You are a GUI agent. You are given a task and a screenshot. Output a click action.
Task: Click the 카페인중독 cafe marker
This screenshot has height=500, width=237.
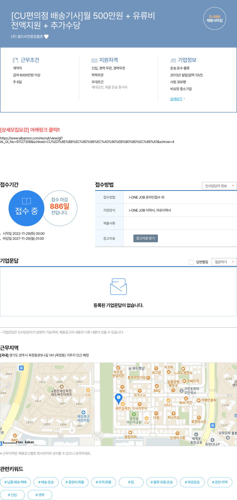[x=198, y=400]
